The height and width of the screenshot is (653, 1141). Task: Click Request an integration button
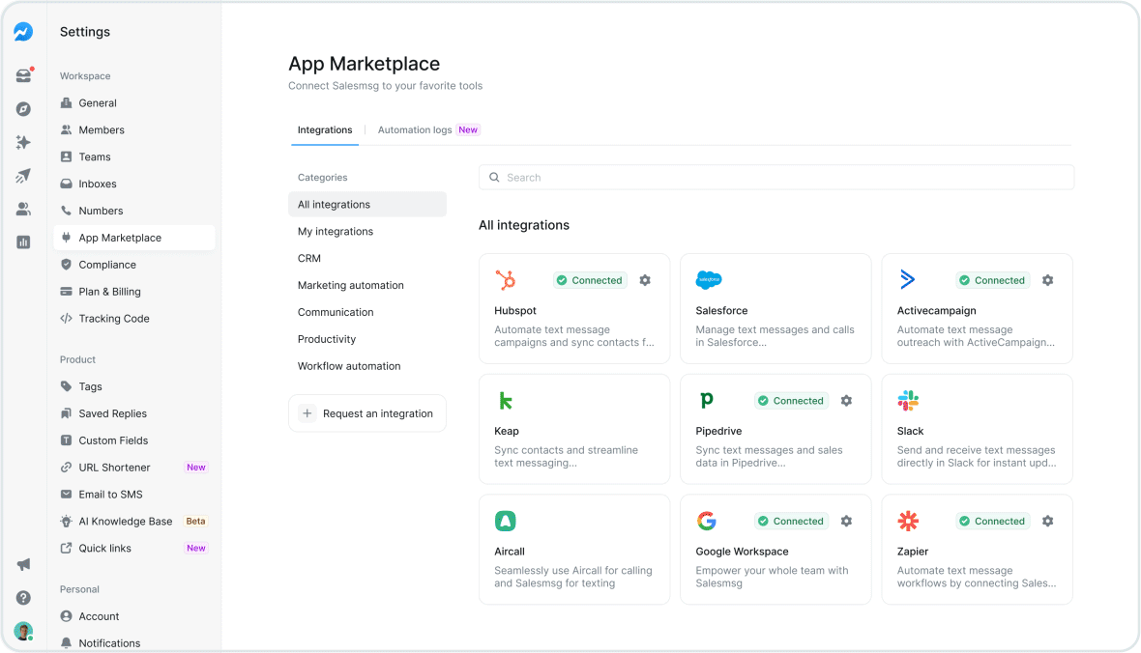pyautogui.click(x=367, y=413)
